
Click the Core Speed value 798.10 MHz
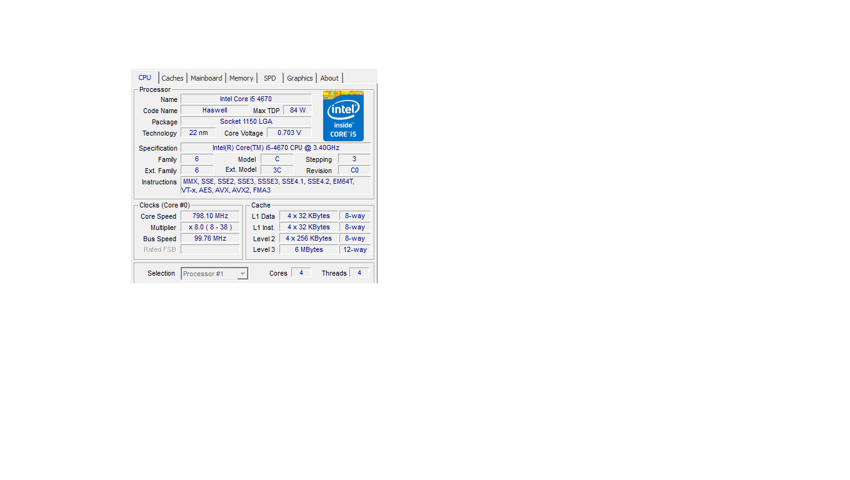210,216
